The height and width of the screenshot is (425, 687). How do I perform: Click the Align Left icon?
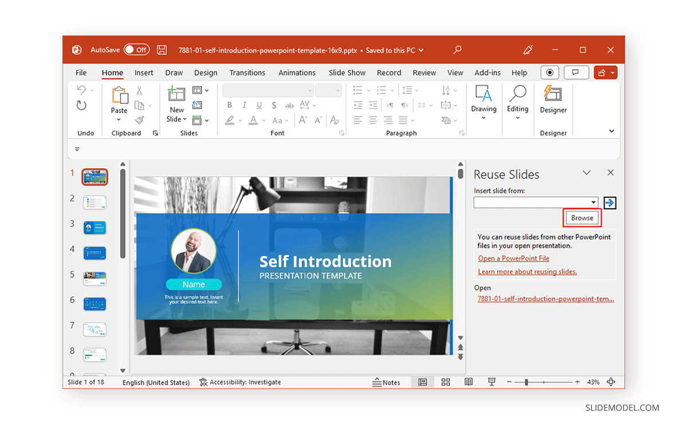(358, 120)
